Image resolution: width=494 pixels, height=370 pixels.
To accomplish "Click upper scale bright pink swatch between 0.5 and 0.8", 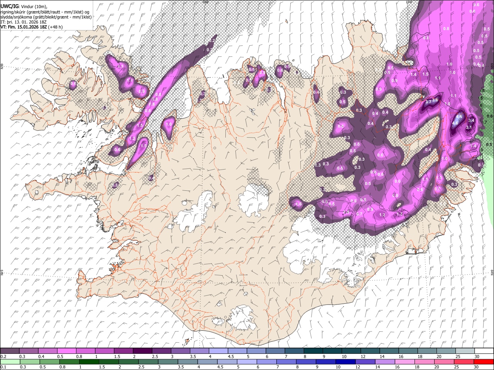I will click(66, 351).
